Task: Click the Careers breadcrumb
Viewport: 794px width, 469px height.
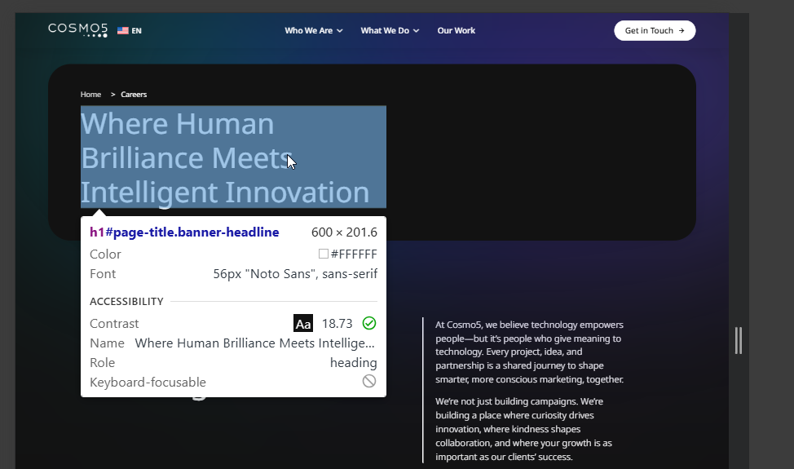Action: (134, 94)
